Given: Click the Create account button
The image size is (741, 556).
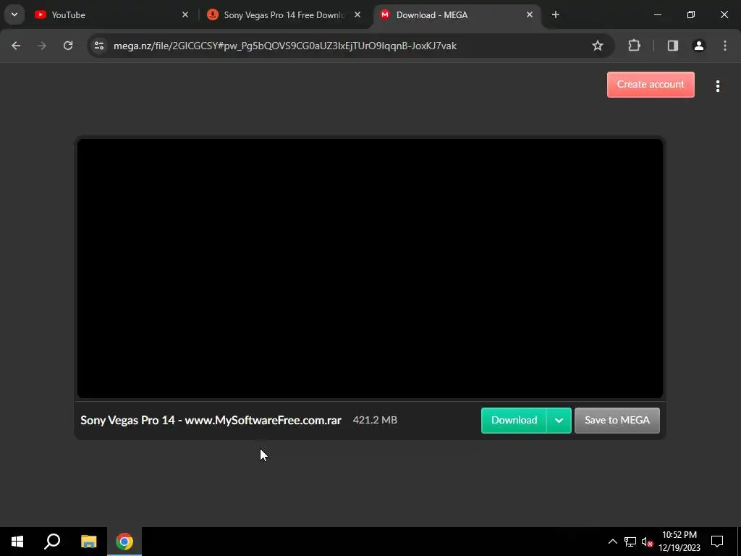Looking at the screenshot, I should coord(651,85).
